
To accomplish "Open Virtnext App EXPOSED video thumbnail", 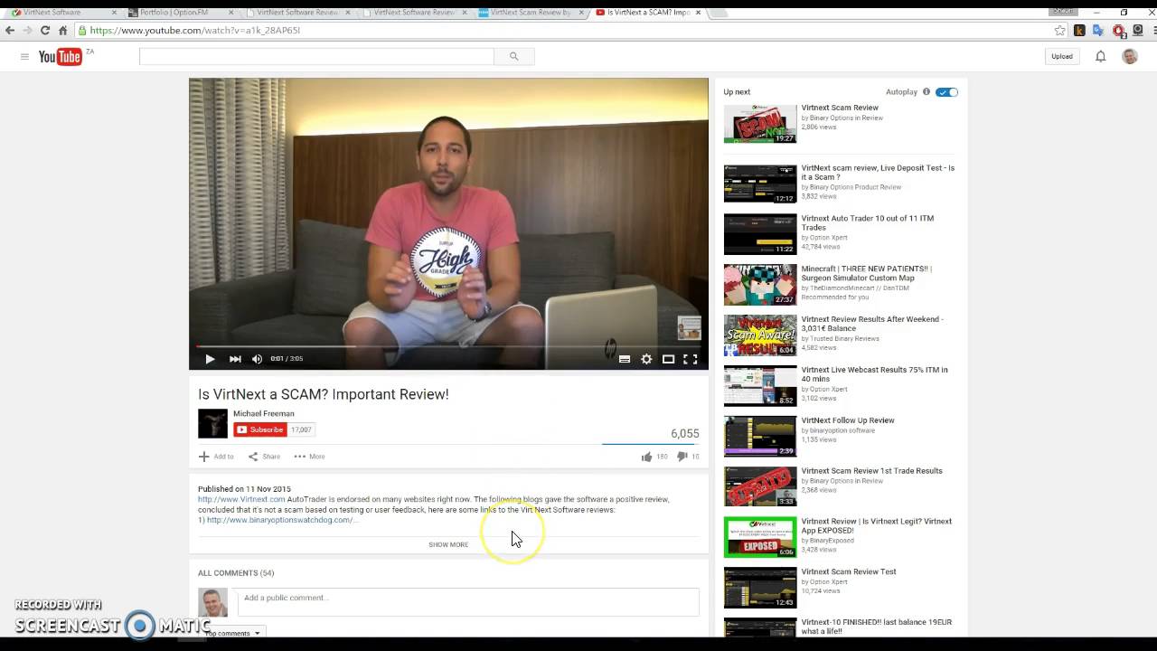I will point(760,537).
